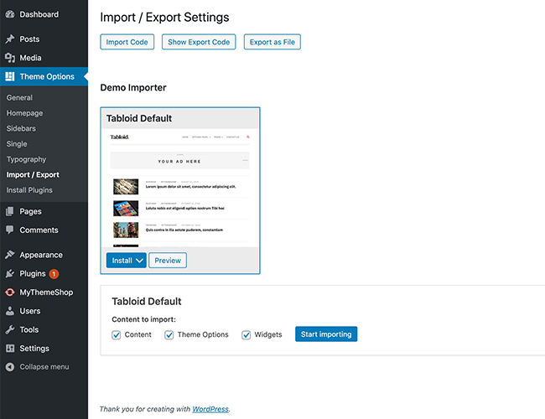Click the Preview button

click(x=168, y=261)
